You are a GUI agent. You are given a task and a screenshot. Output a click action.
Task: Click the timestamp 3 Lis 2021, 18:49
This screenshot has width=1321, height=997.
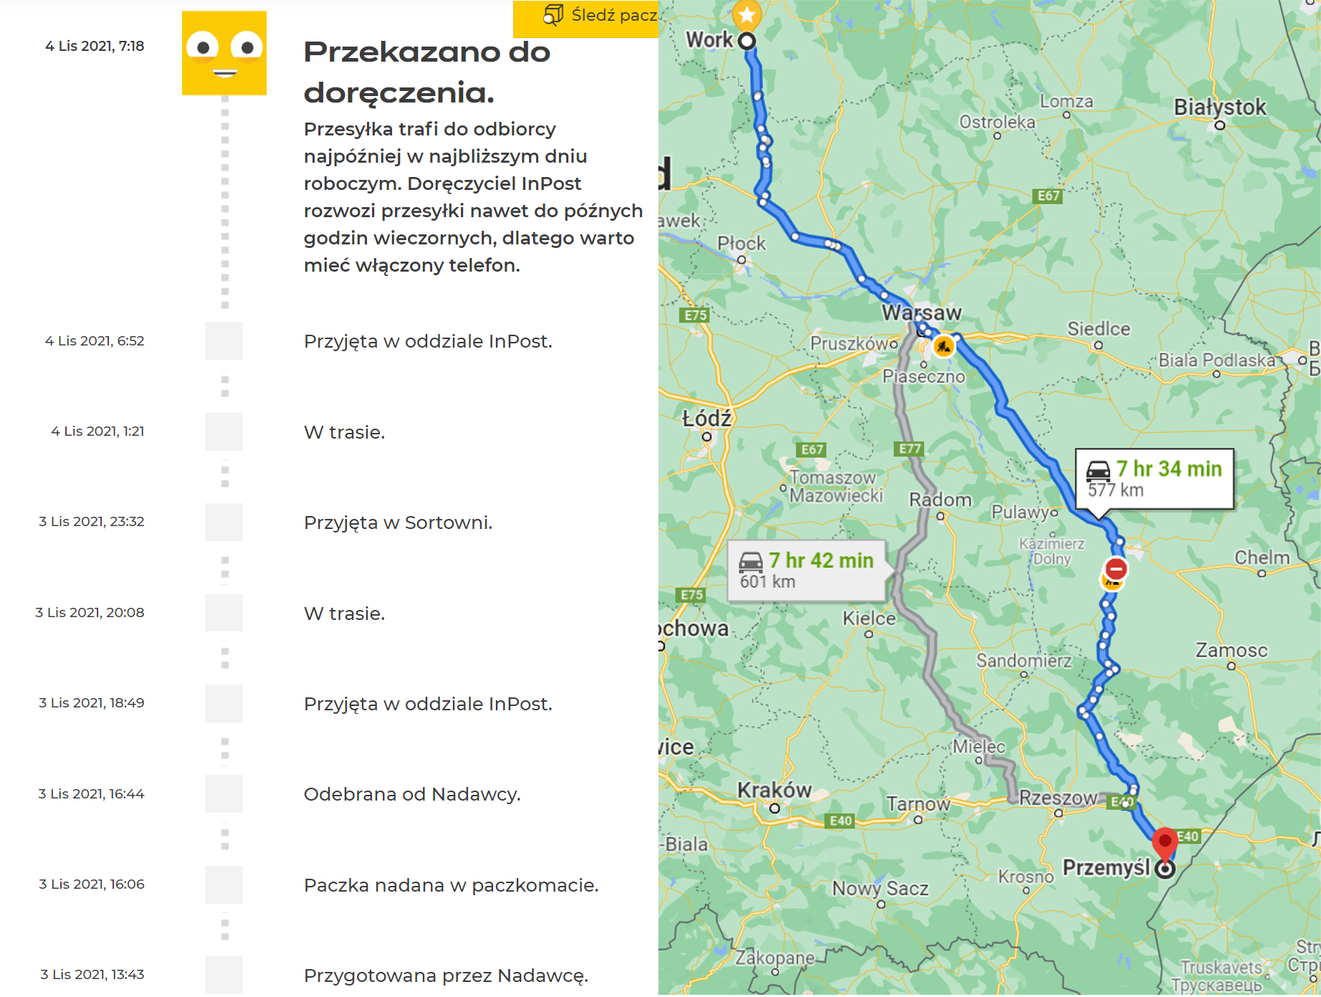tap(92, 702)
